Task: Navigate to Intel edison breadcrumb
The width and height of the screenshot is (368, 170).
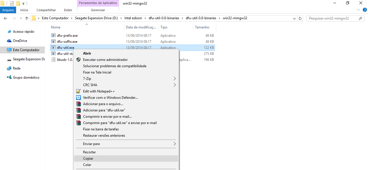Action: tap(133, 18)
